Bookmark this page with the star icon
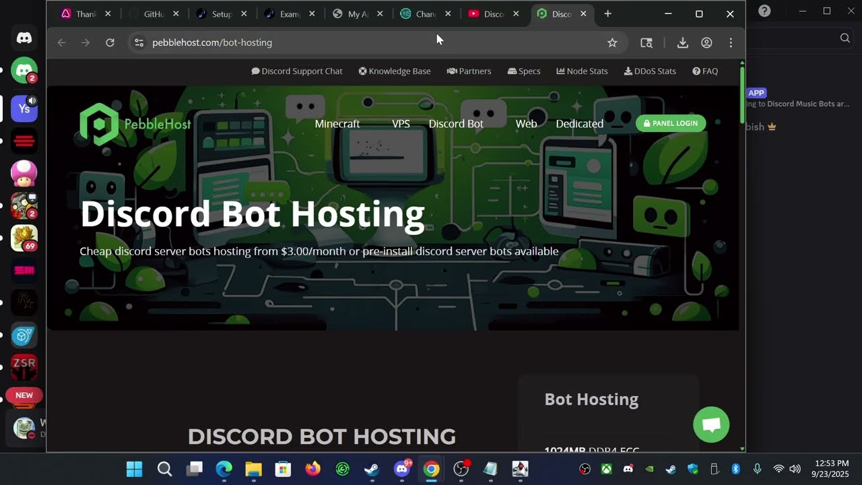The image size is (862, 485). [x=612, y=42]
